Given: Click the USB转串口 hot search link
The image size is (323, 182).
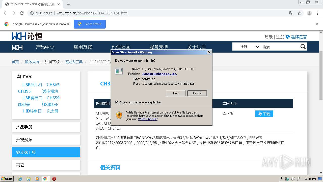Looking at the screenshot, I should [x=32, y=98].
